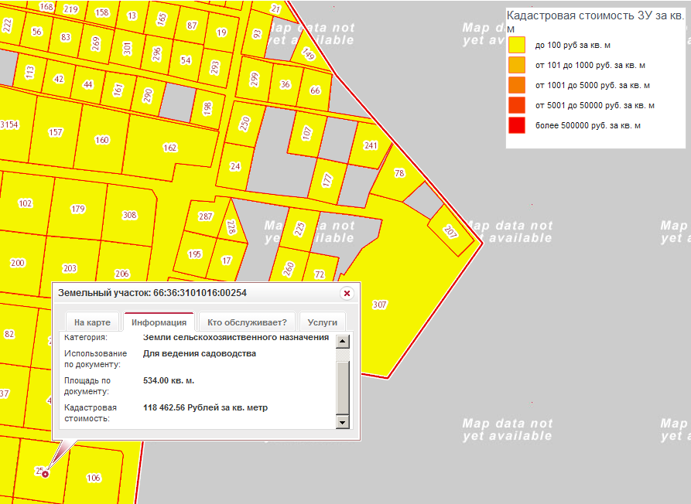Click land parcel 207

coord(452,232)
